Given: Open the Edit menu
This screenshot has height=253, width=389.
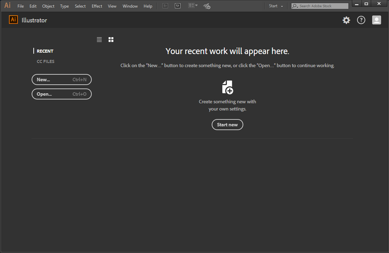Looking at the screenshot, I should [33, 6].
